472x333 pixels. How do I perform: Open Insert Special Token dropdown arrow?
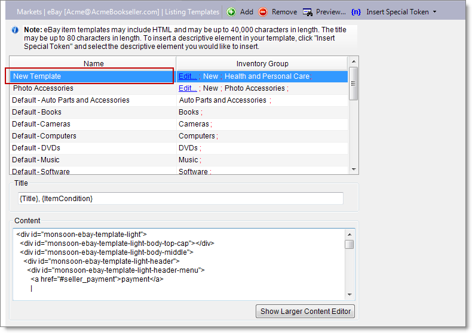(x=434, y=12)
